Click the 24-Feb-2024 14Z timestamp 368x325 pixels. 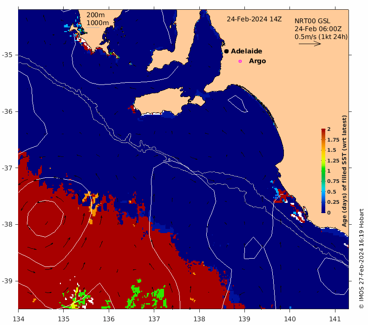pyautogui.click(x=254, y=19)
